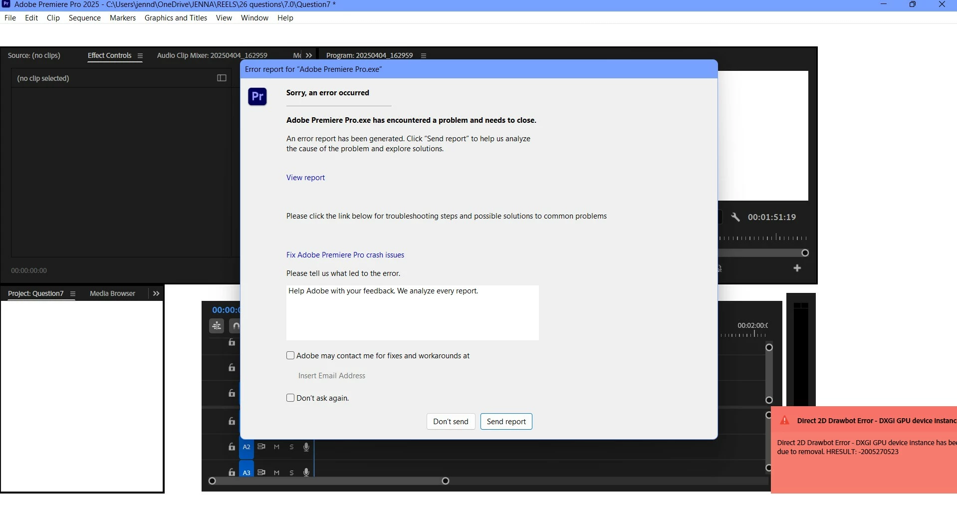Open the Program monitor panel menu icon

424,56
